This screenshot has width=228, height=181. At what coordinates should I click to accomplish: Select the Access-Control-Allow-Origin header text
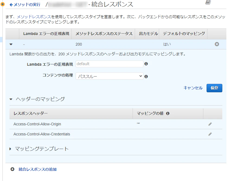[x=37, y=124]
